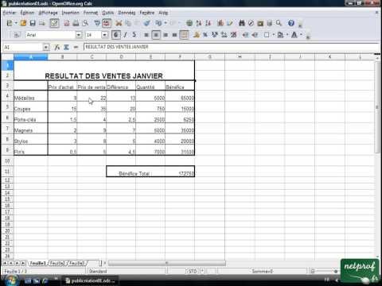Export directly as PDF icon
This screenshot has width=382, height=286.
[x=66, y=23]
